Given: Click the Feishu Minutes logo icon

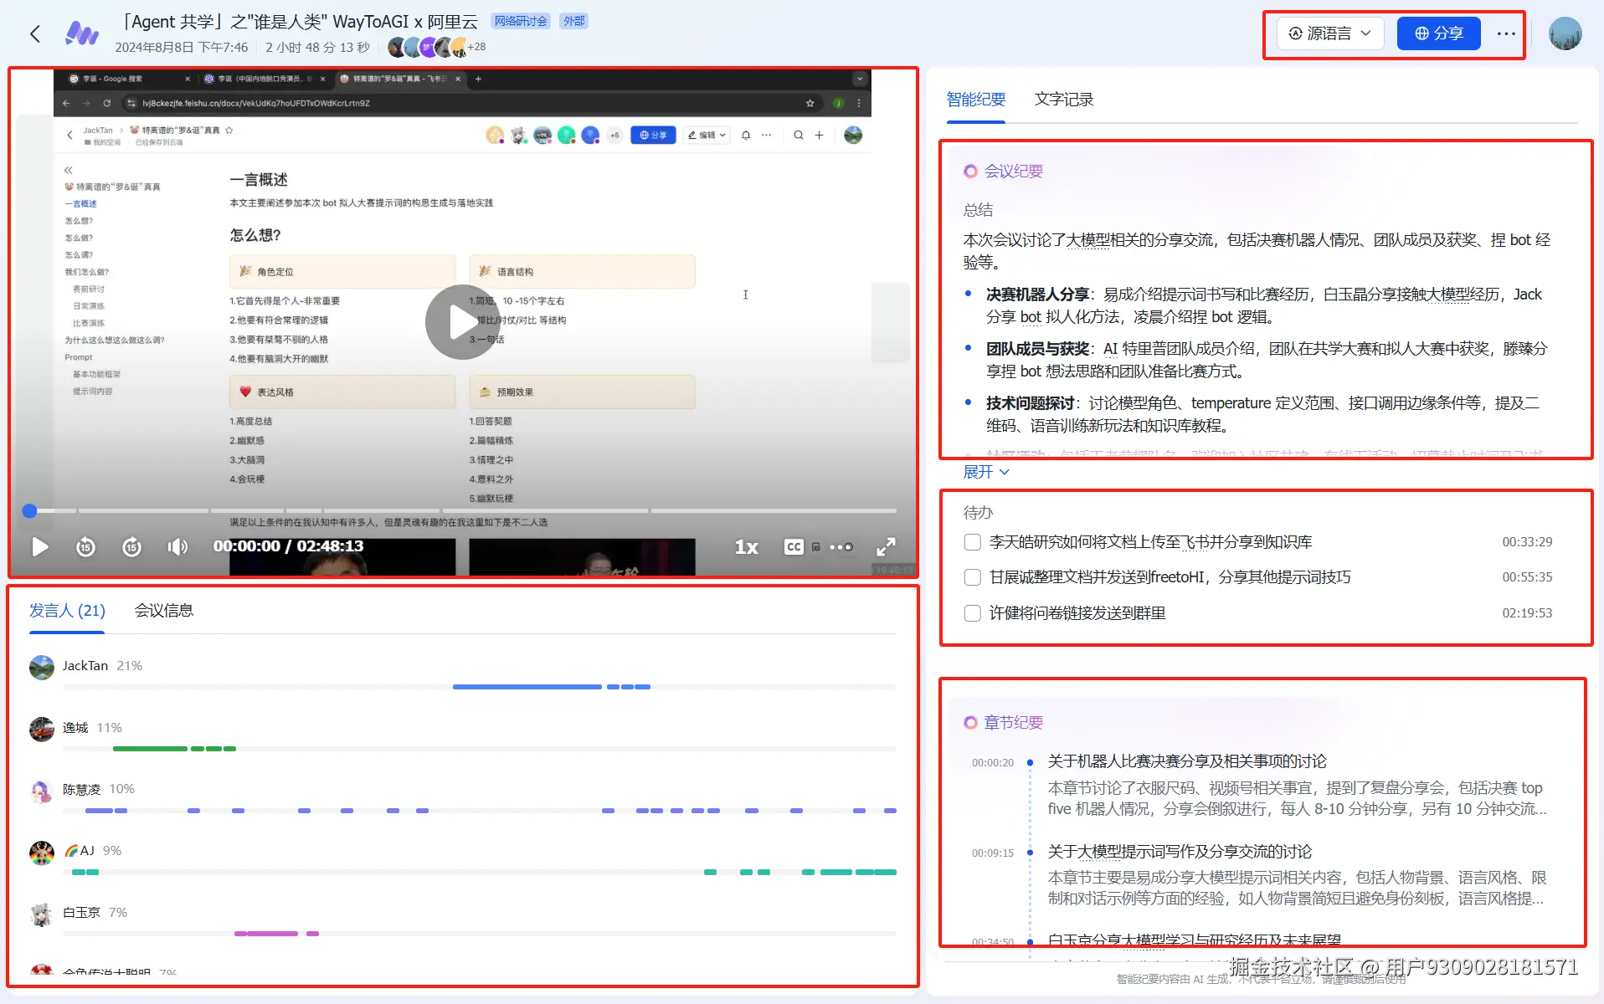Looking at the screenshot, I should point(82,33).
